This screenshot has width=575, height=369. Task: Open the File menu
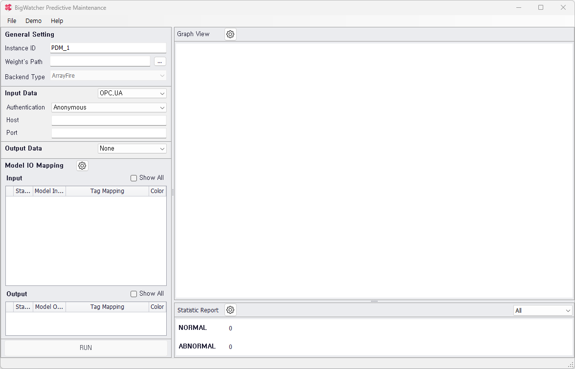pos(12,21)
